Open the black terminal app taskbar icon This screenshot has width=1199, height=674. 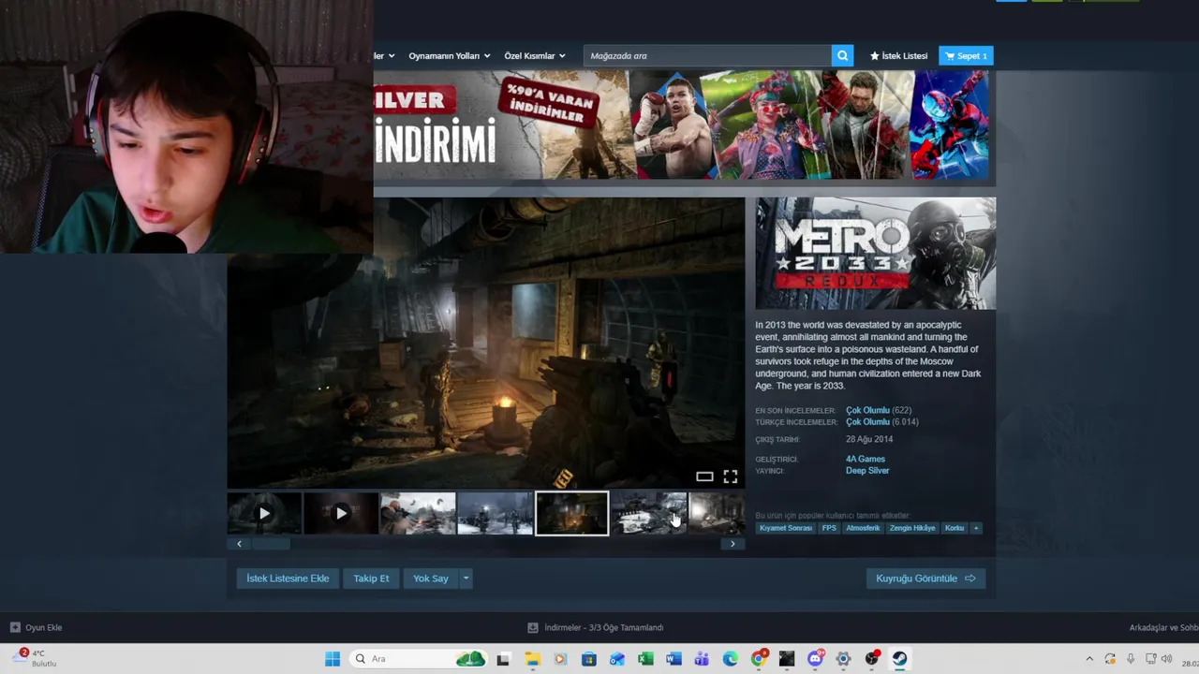787,659
